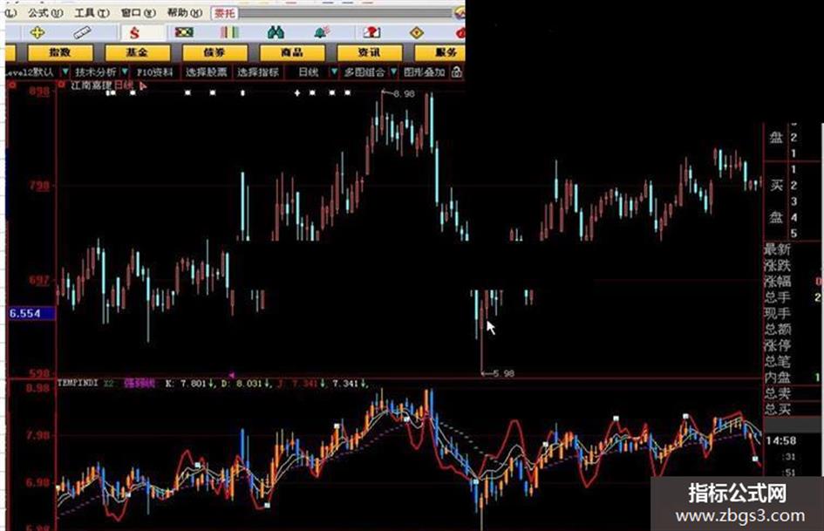
Task: Click the TEMPINDI indicator name
Action: [78, 383]
